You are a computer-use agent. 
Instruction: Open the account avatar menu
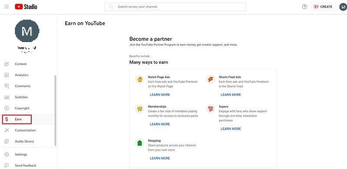[x=343, y=7]
